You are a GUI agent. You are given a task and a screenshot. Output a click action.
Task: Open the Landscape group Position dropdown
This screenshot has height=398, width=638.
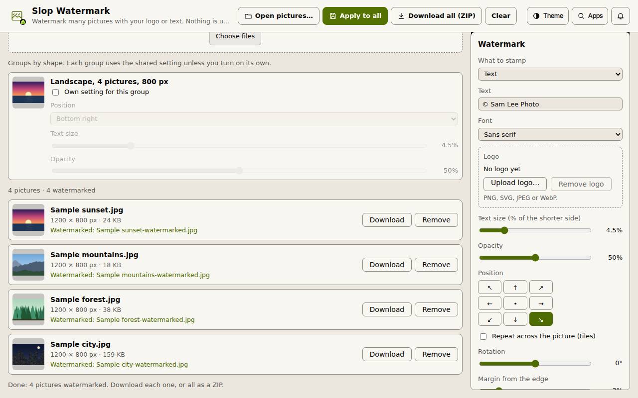254,119
